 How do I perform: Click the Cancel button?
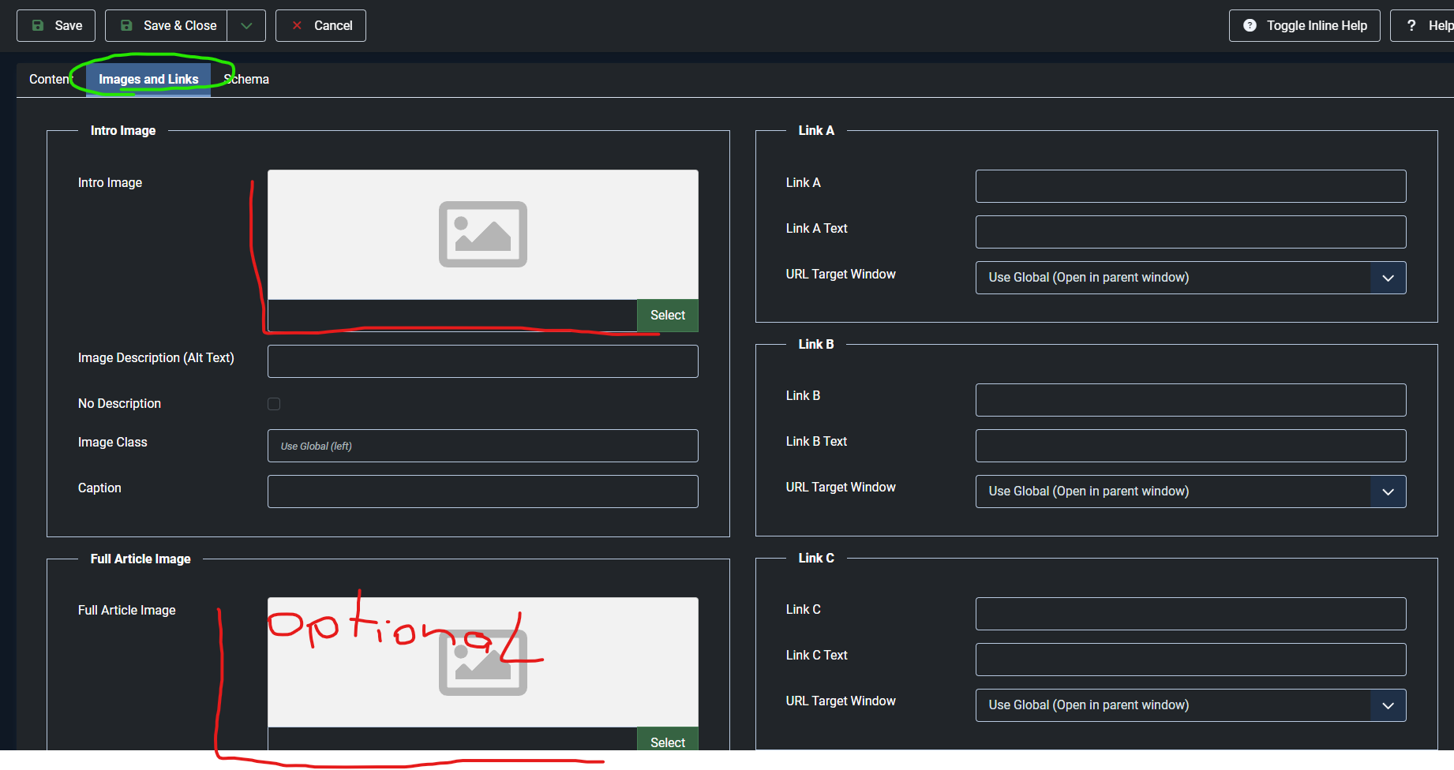[320, 26]
